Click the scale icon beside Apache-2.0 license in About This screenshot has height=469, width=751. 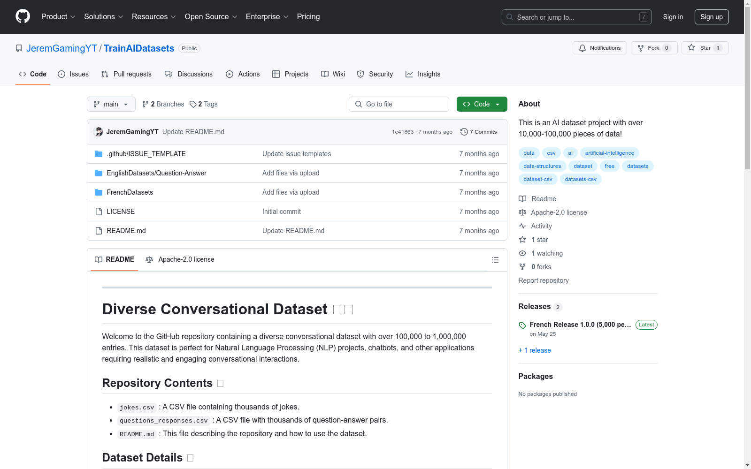[x=522, y=212]
